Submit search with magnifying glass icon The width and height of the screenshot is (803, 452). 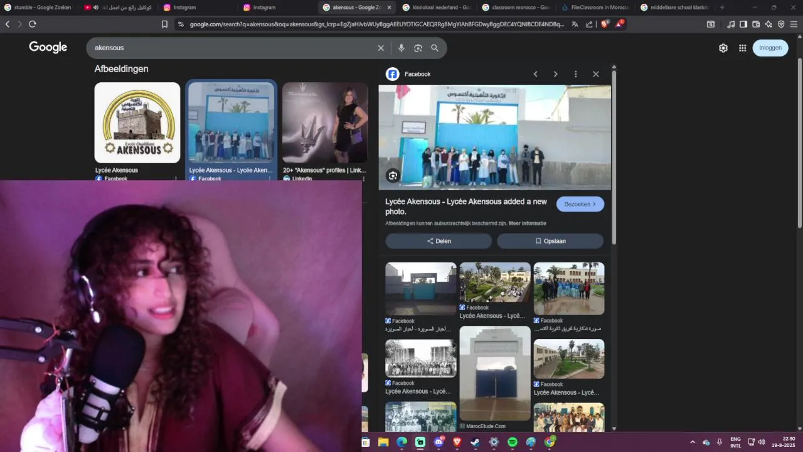[435, 48]
